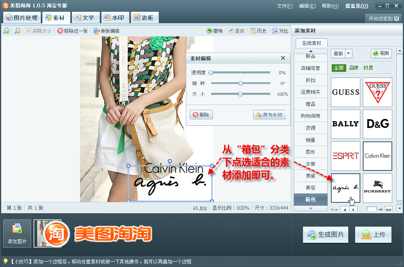Add an image with 添加图片
The image size is (404, 267).
coord(17,233)
